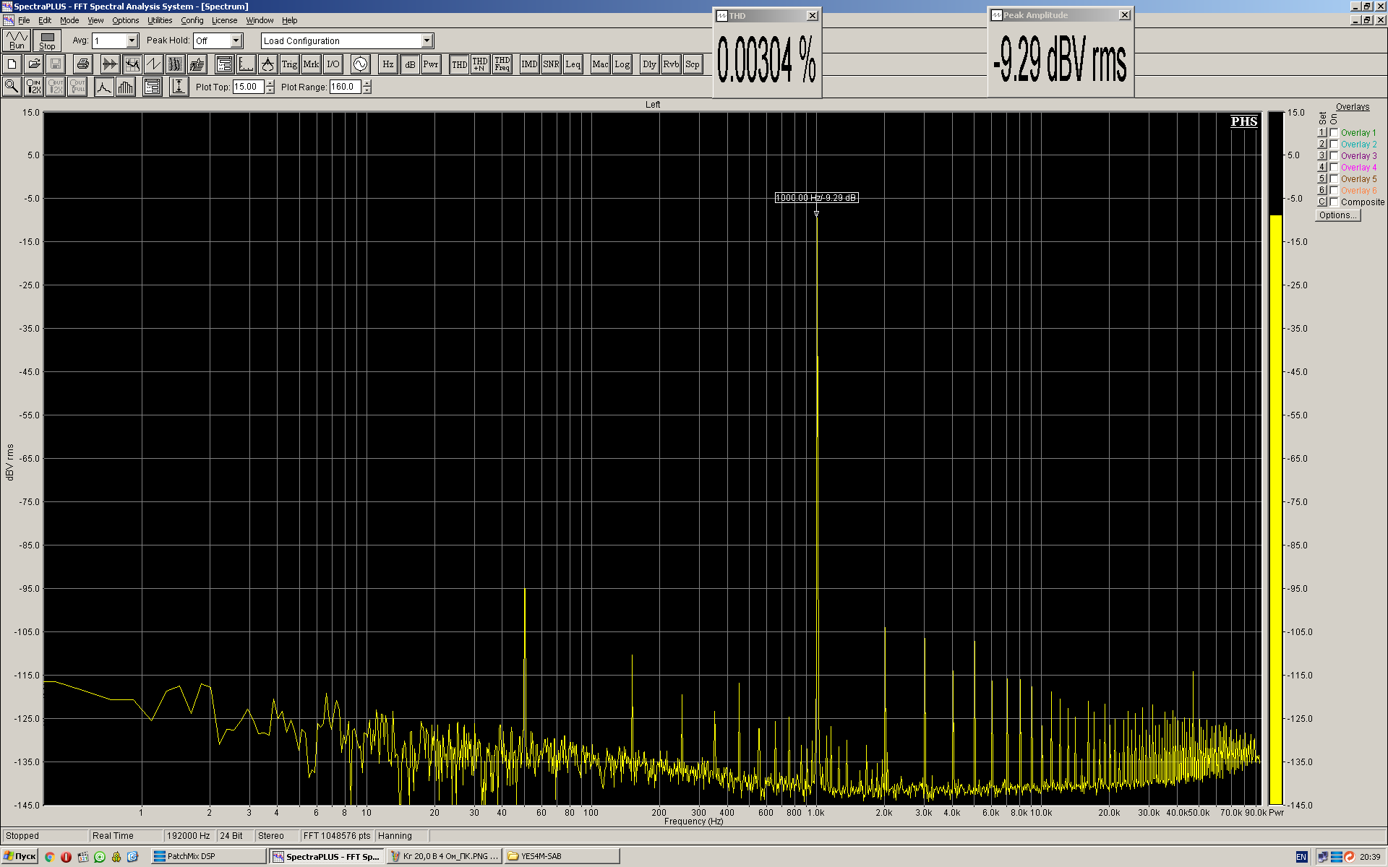1388x867 pixels.
Task: Select the 3D surface view icon
Action: (x=197, y=64)
